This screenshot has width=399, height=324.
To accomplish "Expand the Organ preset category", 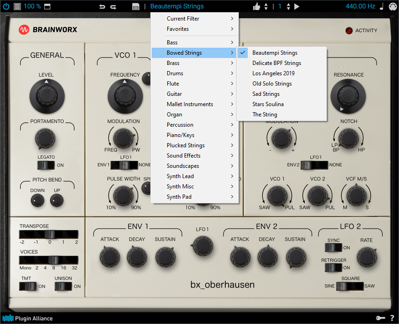I will tap(195, 115).
